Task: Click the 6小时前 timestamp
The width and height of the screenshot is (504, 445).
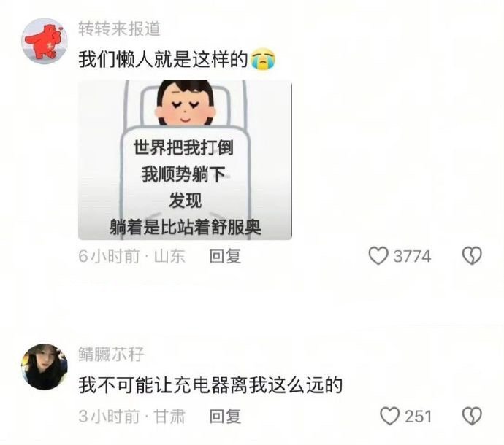Action: coord(109,256)
